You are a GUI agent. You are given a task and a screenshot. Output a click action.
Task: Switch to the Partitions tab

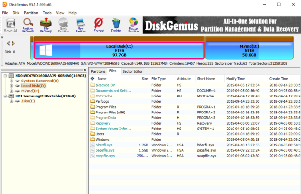[x=98, y=71]
